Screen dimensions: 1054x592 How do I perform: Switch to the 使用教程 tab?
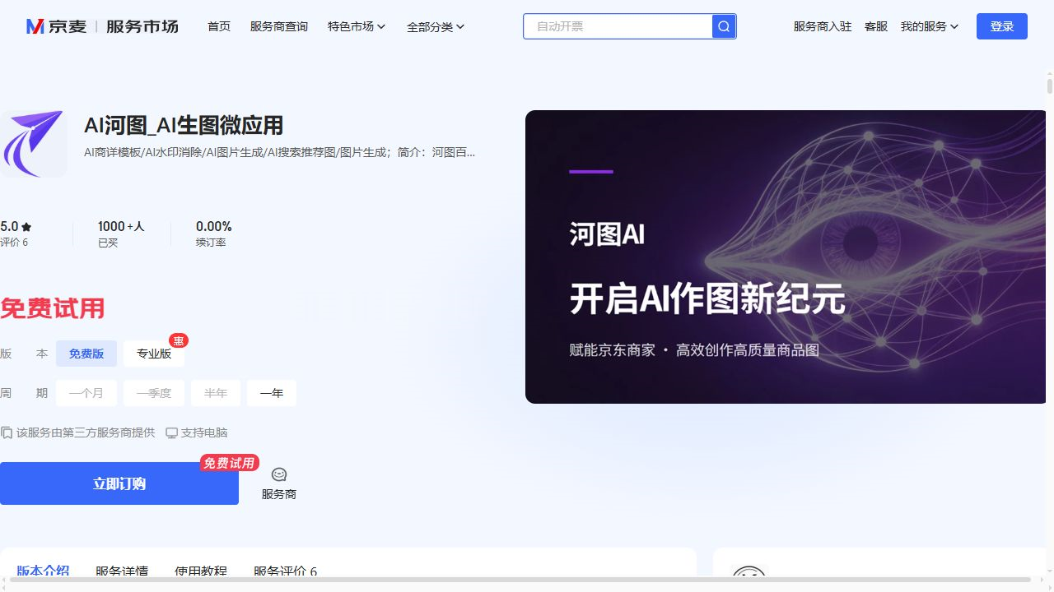coord(201,571)
